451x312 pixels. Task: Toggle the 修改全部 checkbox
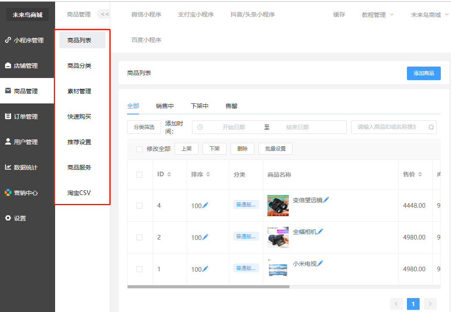click(139, 149)
